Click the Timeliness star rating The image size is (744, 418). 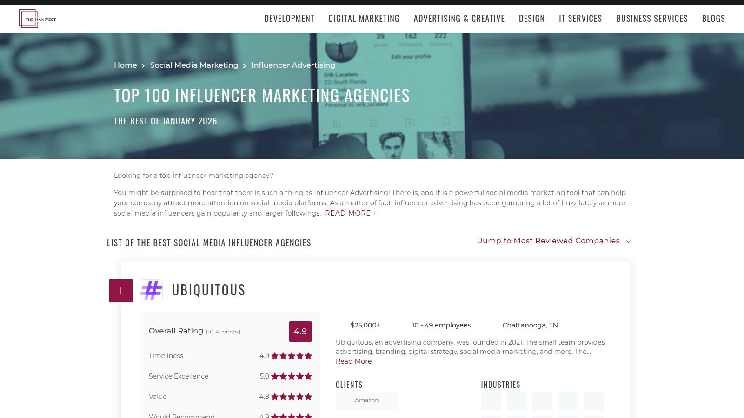click(292, 356)
